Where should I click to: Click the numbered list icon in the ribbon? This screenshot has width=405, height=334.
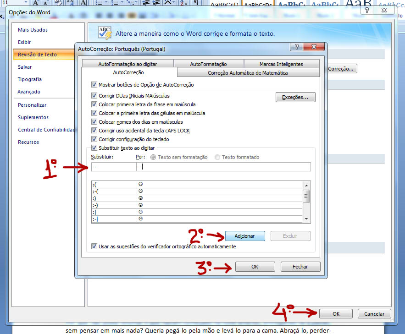coord(115,3)
